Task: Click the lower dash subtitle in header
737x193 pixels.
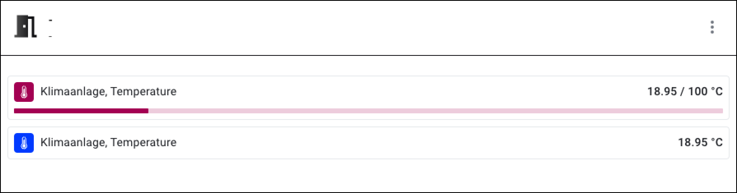Action: click(50, 37)
